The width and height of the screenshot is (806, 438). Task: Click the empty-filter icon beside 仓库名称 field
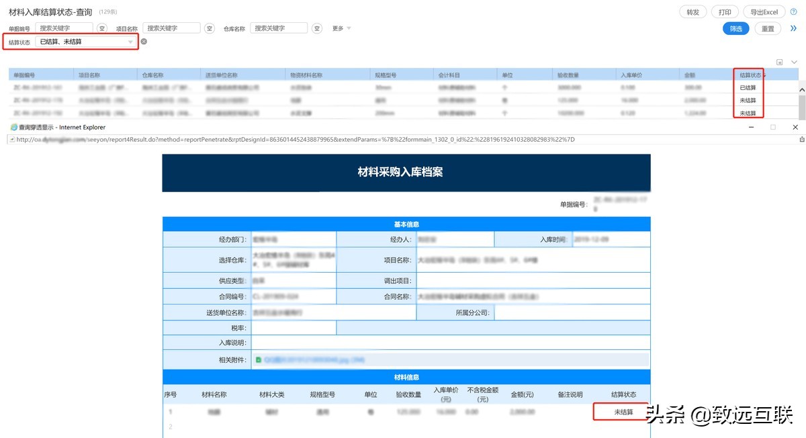[x=316, y=28]
